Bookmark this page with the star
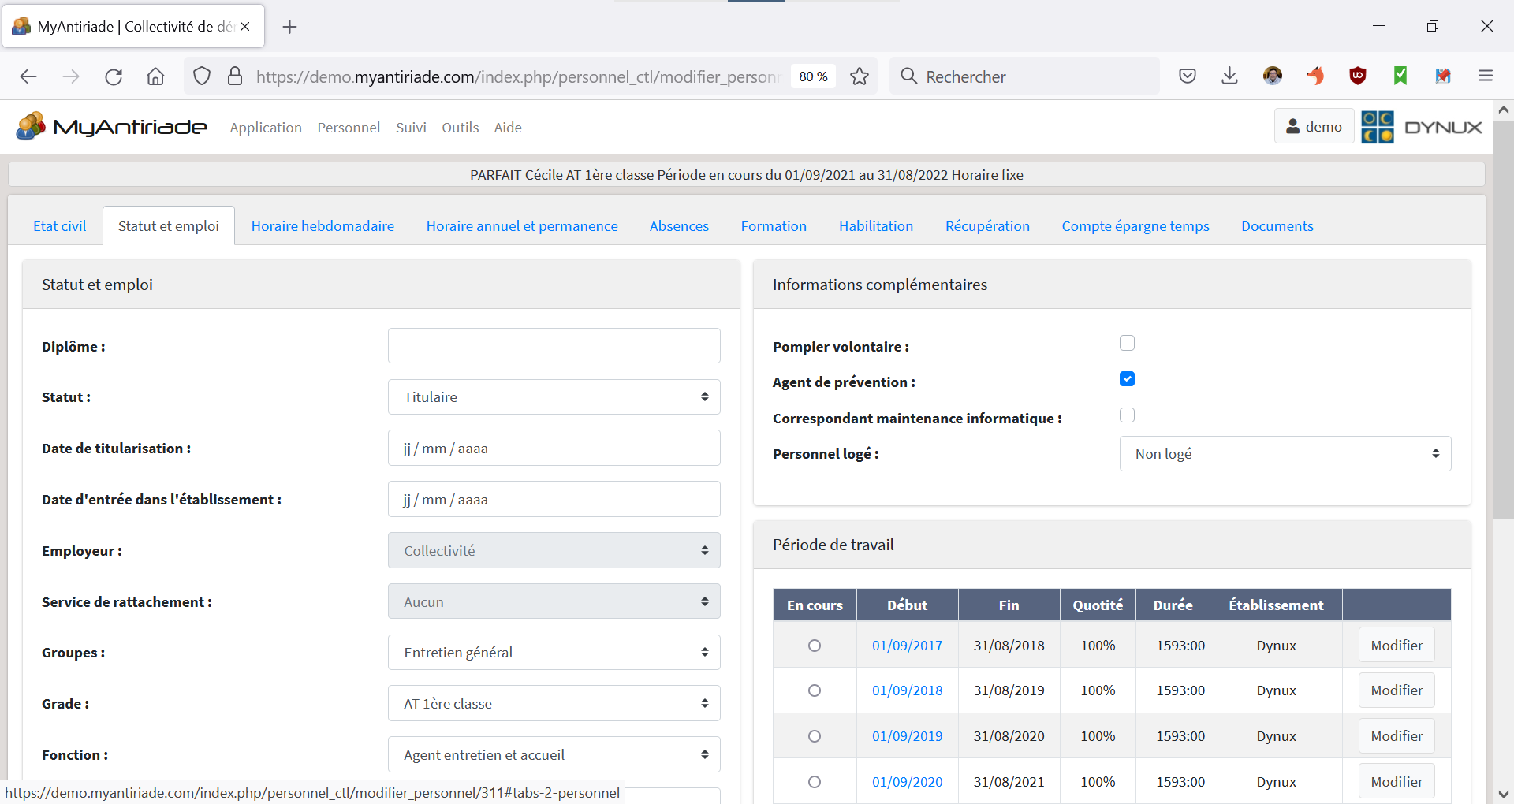The image size is (1514, 804). click(860, 76)
